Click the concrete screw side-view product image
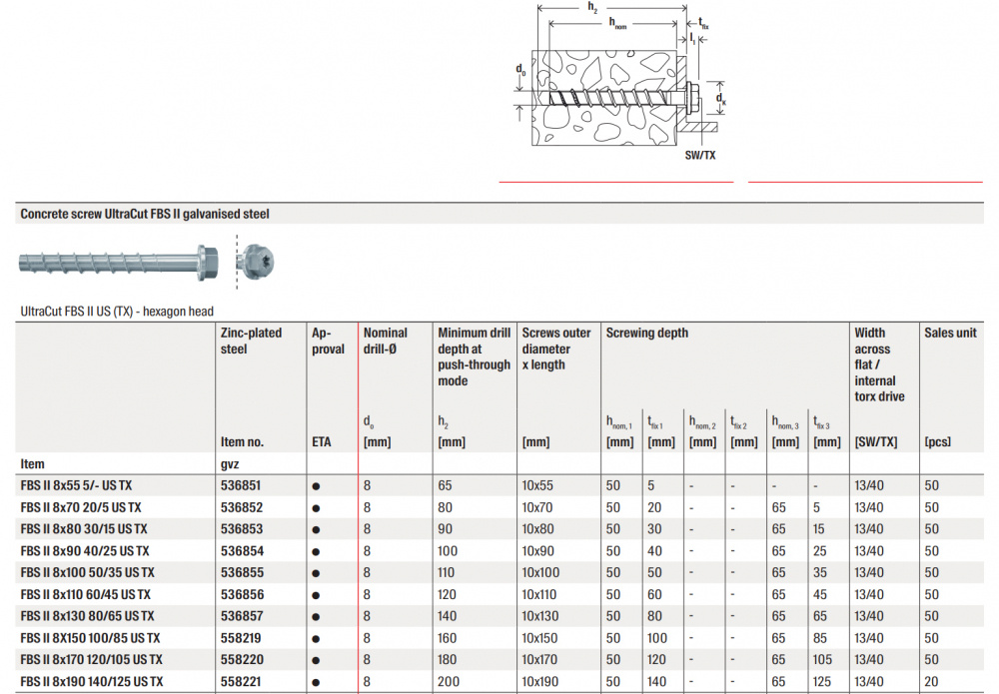 [x=119, y=263]
